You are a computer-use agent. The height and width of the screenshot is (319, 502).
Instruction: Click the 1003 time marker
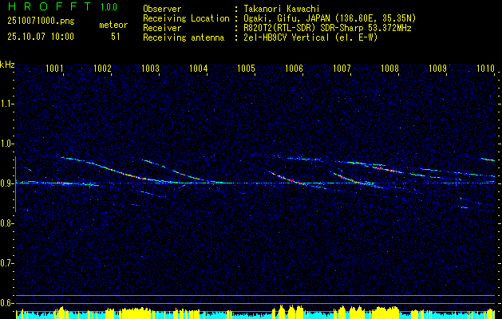click(151, 68)
